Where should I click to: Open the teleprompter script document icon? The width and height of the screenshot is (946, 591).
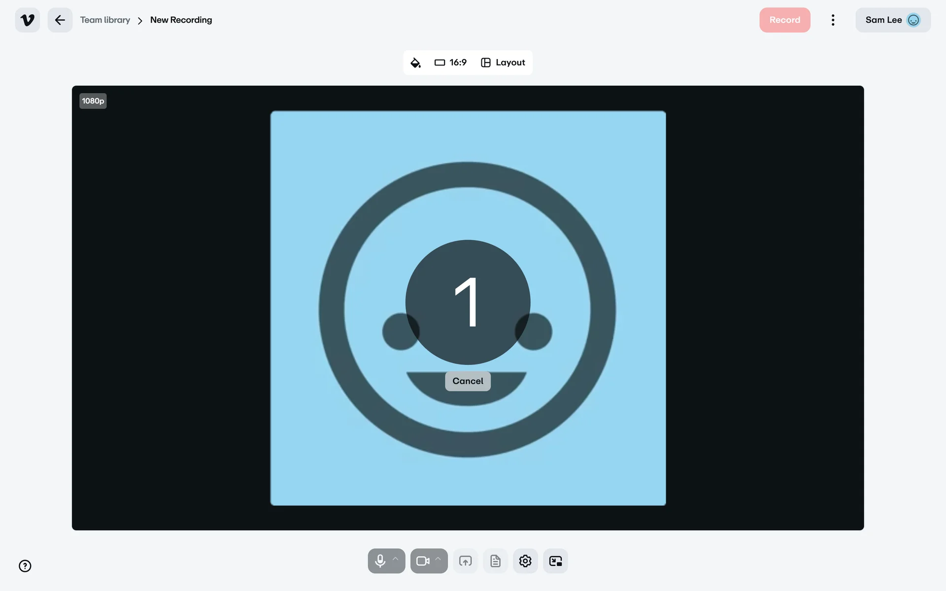pos(495,561)
